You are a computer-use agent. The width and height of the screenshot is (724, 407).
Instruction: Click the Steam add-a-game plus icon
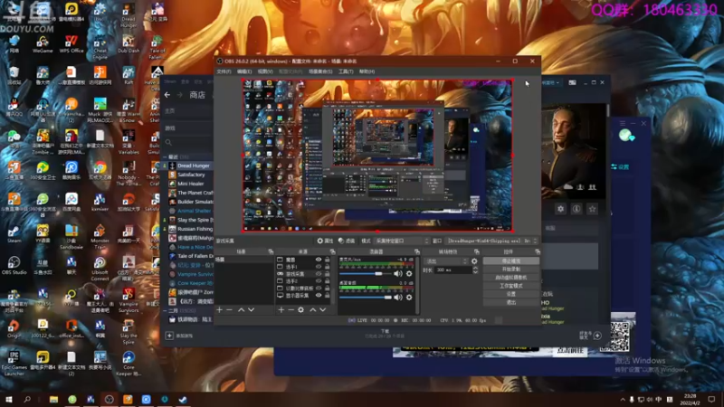(x=169, y=336)
